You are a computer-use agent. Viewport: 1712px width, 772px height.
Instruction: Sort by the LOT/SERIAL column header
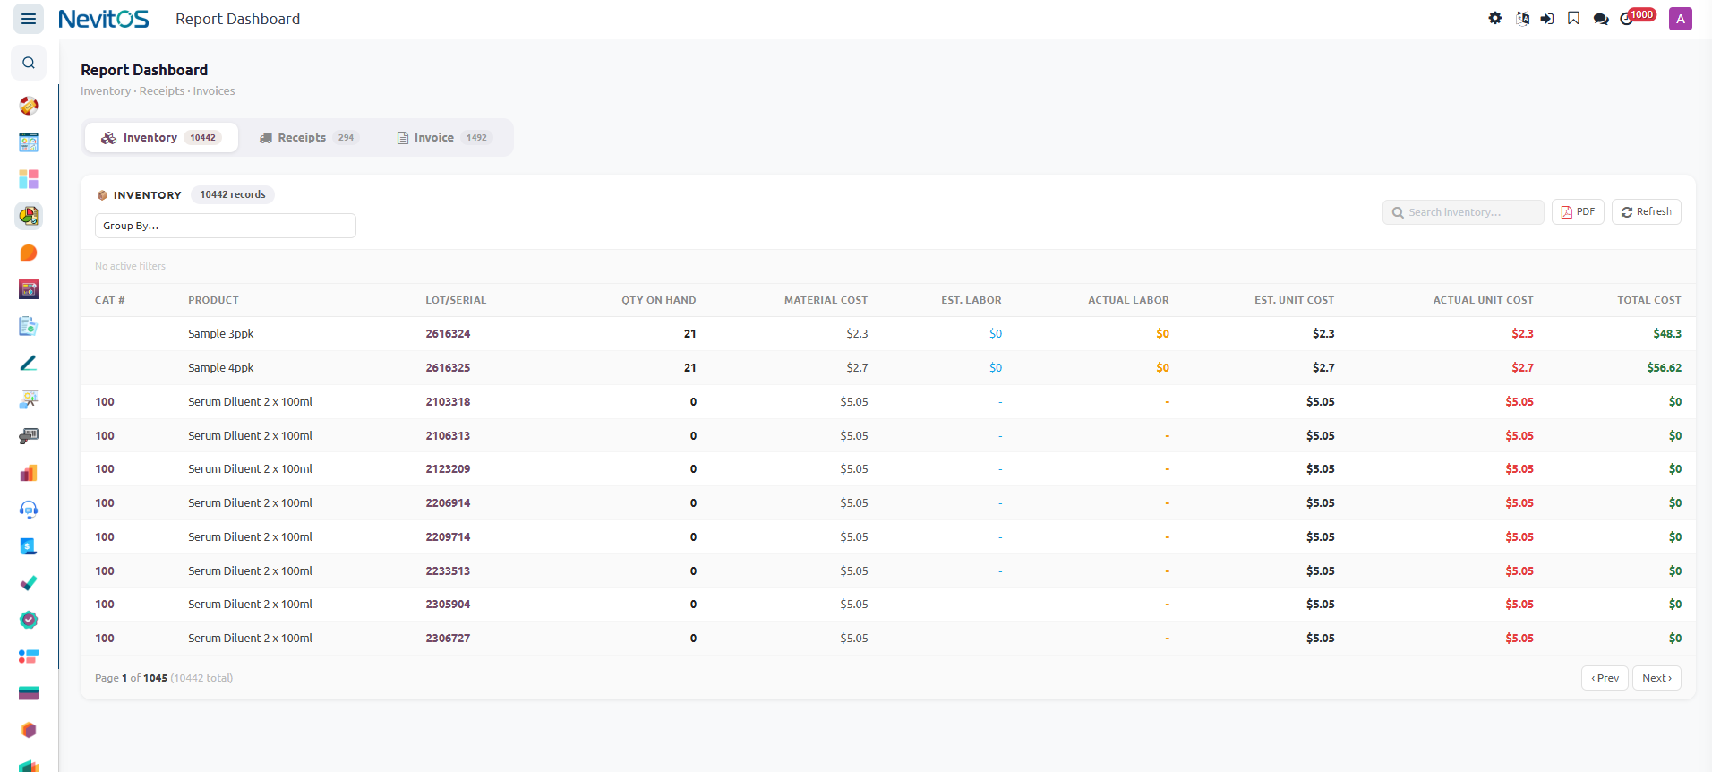point(456,300)
